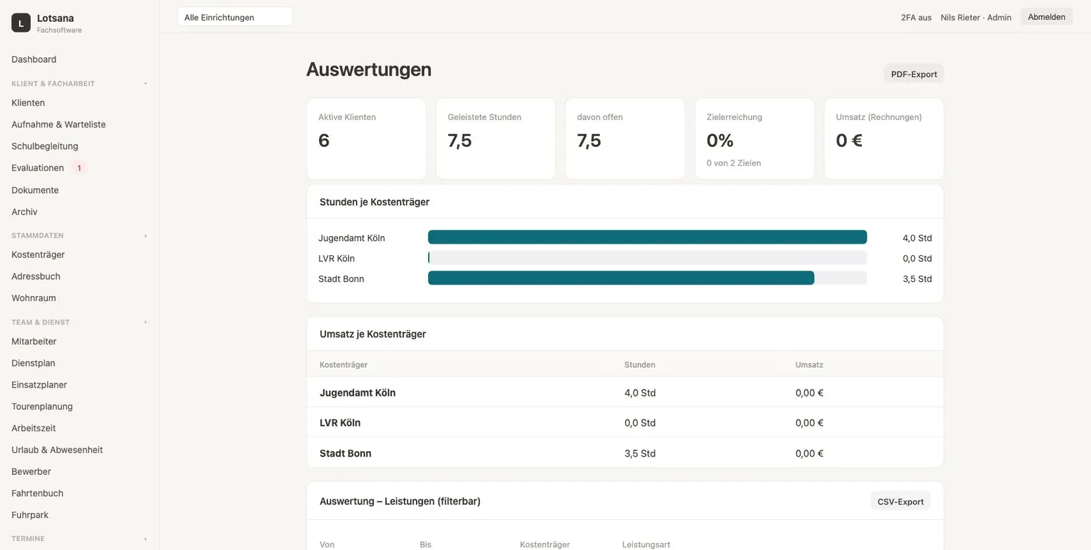Select the davon offen card

625,139
